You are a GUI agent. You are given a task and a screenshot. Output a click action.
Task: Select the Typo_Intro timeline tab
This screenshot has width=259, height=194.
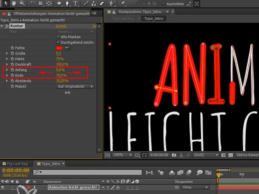(51, 164)
